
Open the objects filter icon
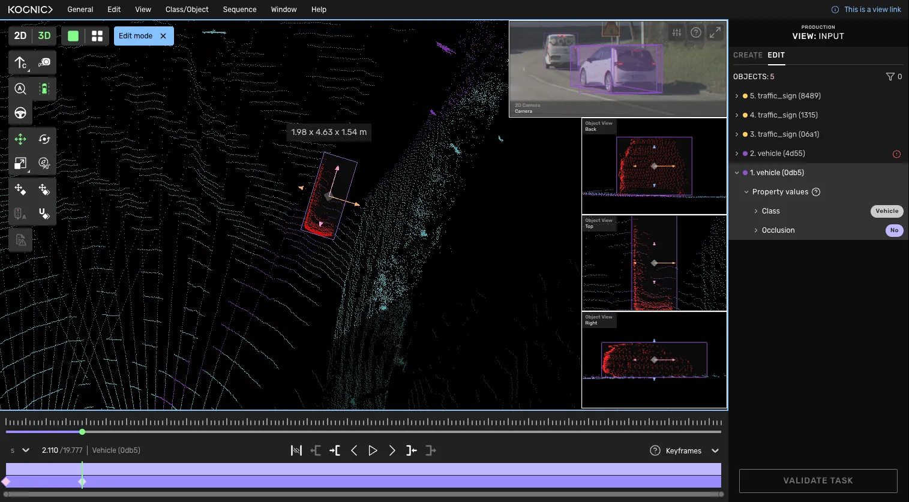[890, 77]
